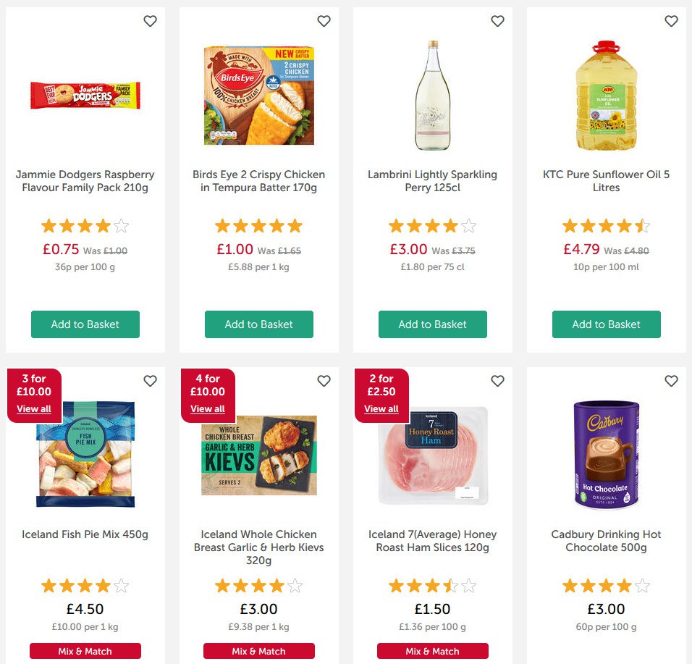
Task: Select Mix & Match for Honey Roast Ham
Action: (x=432, y=650)
